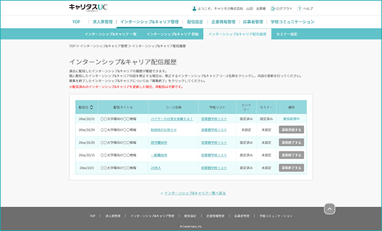The width and height of the screenshot is (382, 231).
Task: Click the back-to-top arrow button
Action: click(329, 209)
